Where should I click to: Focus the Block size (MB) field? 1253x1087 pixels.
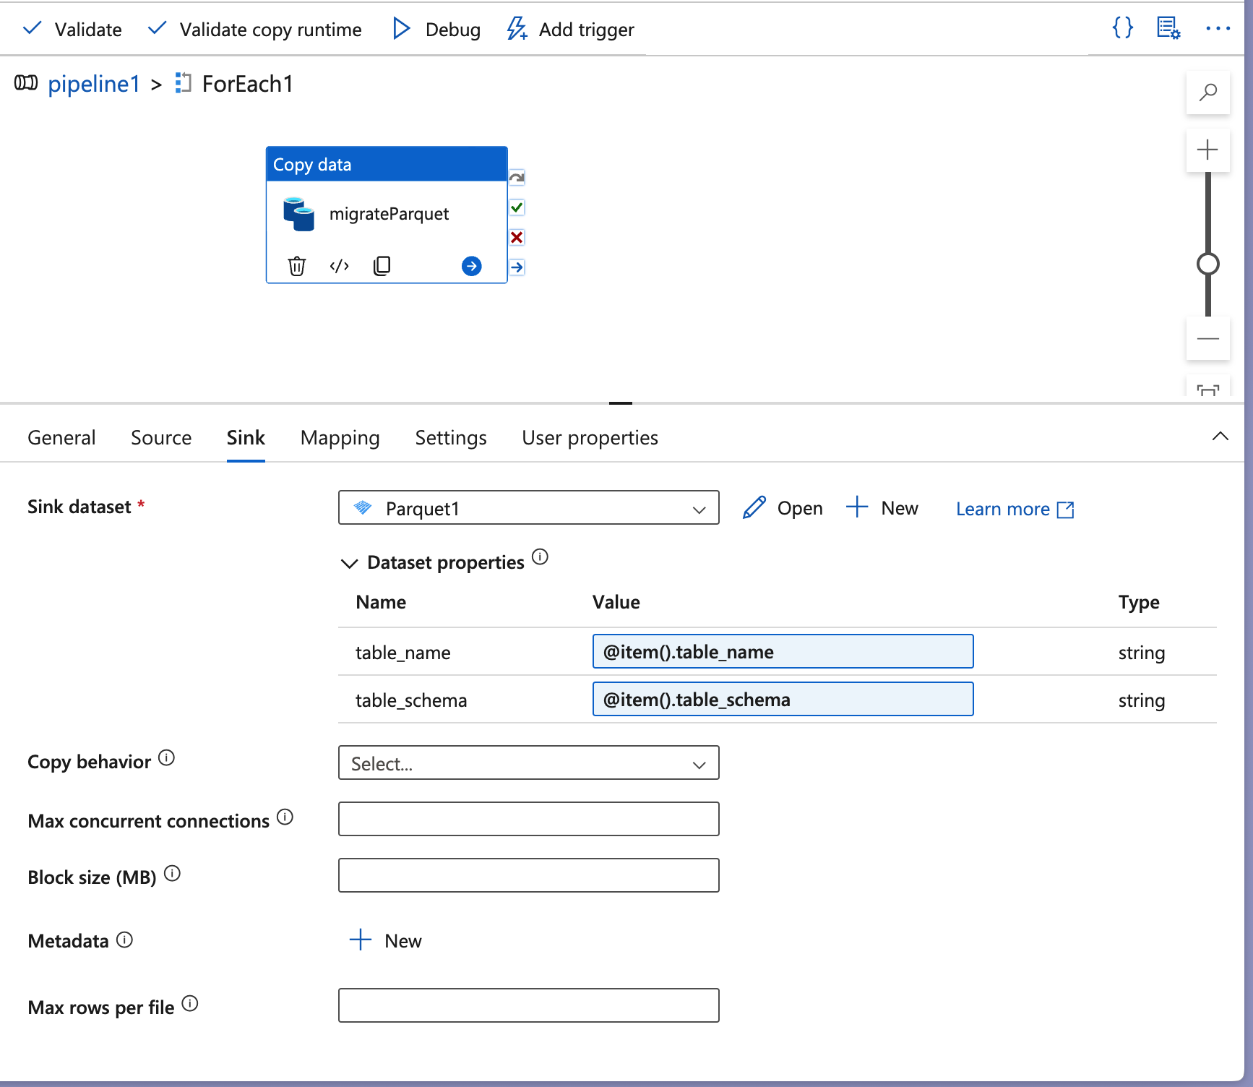[529, 876]
